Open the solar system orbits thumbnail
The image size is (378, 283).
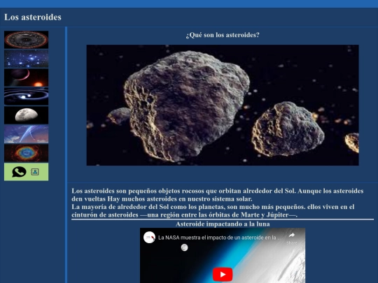pyautogui.click(x=27, y=96)
